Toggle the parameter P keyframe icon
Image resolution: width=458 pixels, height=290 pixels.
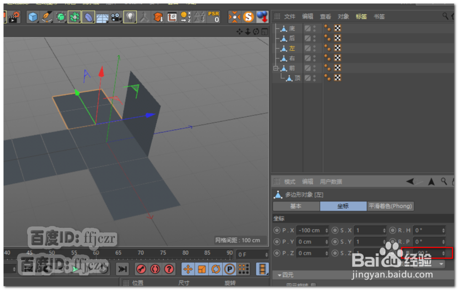(x=229, y=269)
